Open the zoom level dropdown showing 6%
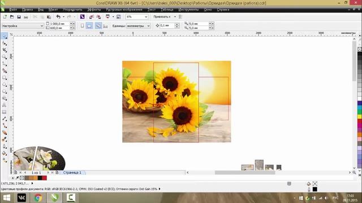This screenshot has width=362, height=203. pyautogui.click(x=146, y=17)
